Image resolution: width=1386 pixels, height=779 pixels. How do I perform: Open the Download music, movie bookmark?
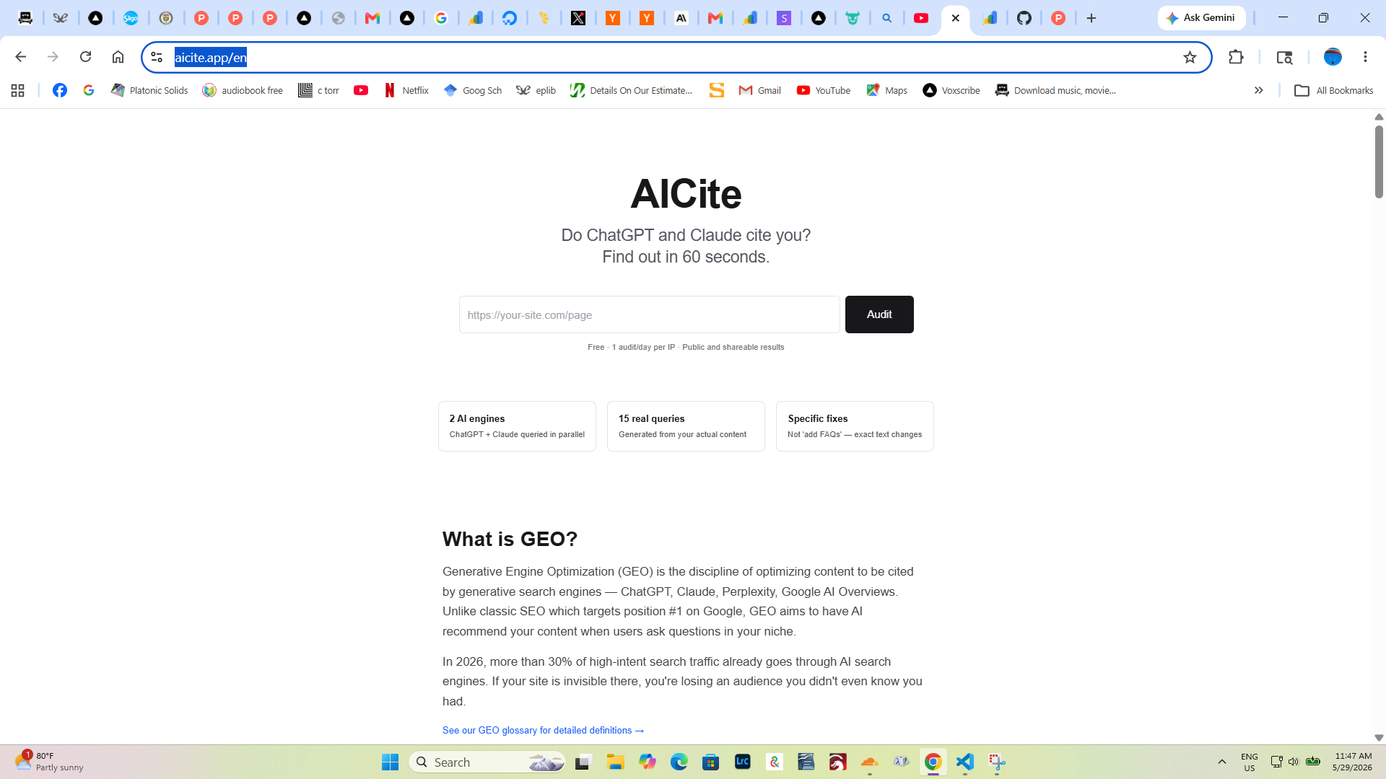click(1055, 90)
